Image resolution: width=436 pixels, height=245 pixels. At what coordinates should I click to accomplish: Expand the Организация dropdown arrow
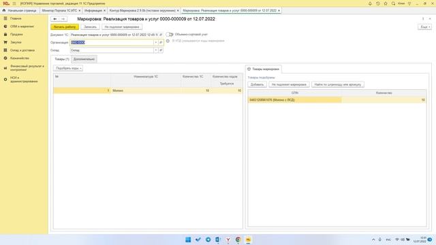tap(156, 42)
